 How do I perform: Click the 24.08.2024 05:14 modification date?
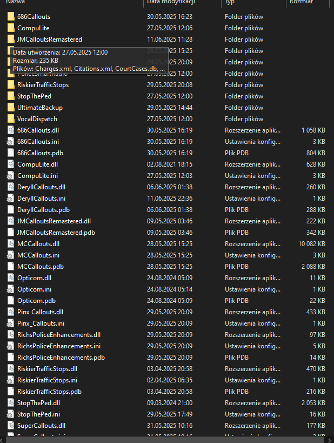click(169, 289)
